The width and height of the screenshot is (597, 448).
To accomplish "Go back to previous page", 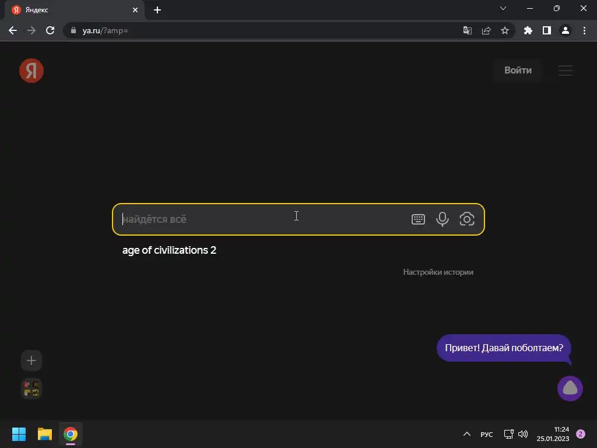I will (x=13, y=30).
